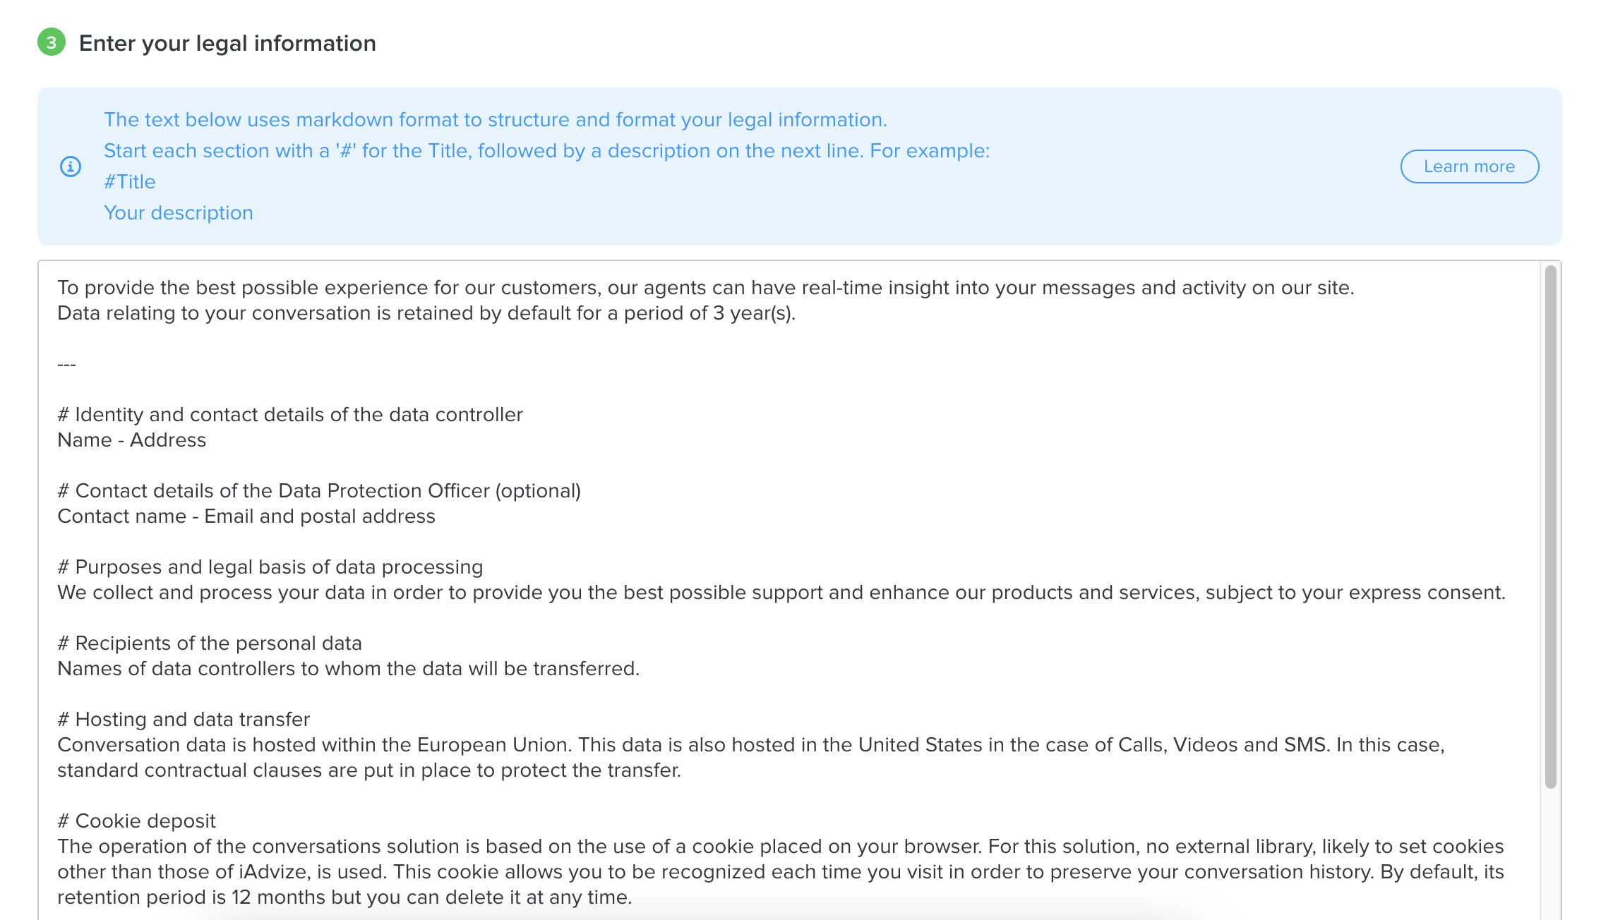Click the '# Contact details of the Data Protection Officer' line
This screenshot has width=1601, height=920.
319,491
